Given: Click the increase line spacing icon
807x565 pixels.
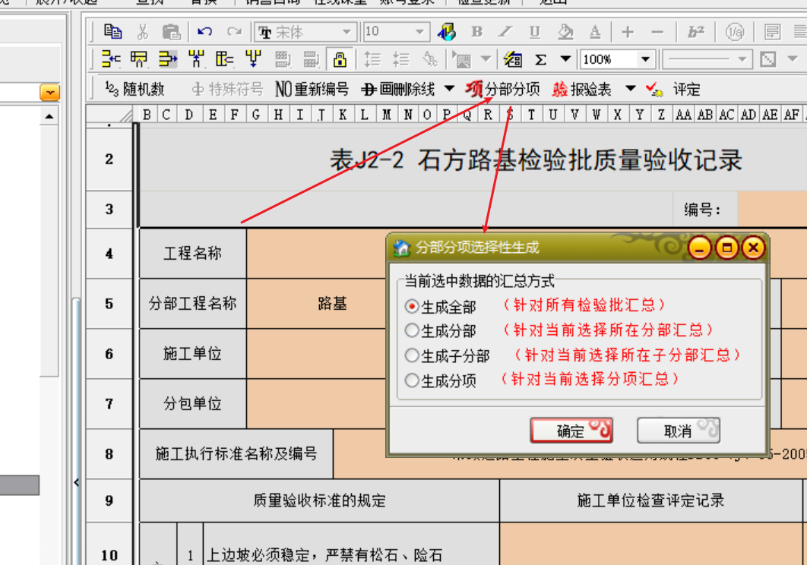Looking at the screenshot, I should [372, 59].
